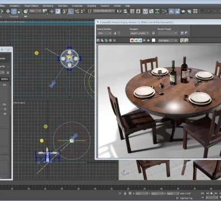Open the Material Editor

coord(165,11)
